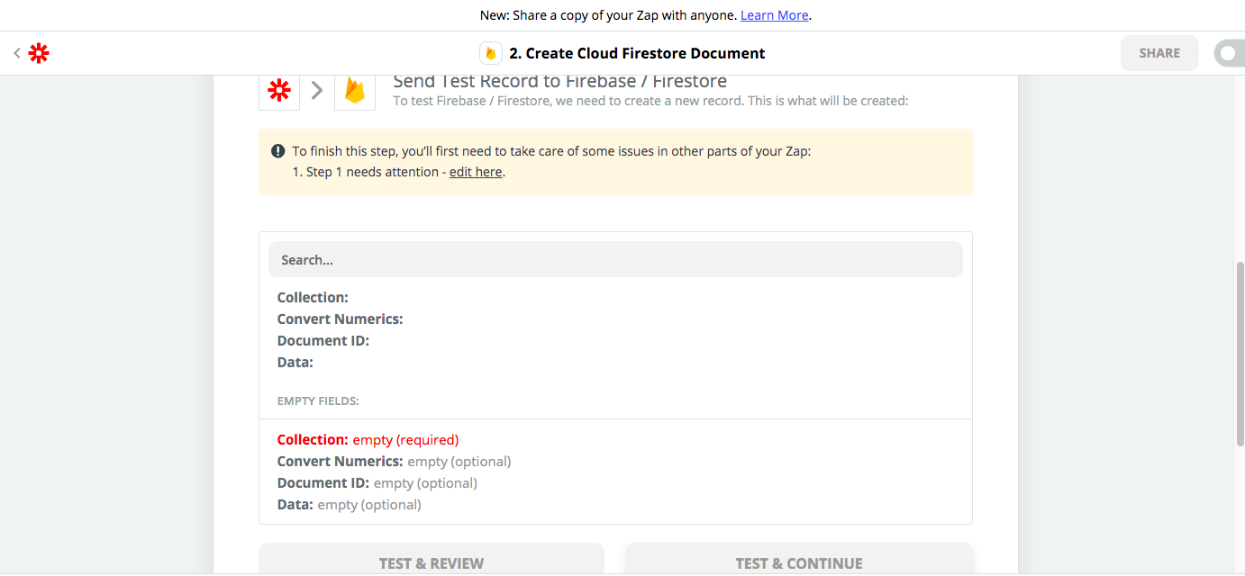Image resolution: width=1245 pixels, height=576 pixels.
Task: Click the SHARE button
Action: click(1159, 53)
